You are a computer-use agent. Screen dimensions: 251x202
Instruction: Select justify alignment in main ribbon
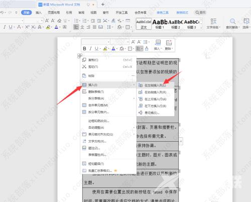(x=94, y=27)
